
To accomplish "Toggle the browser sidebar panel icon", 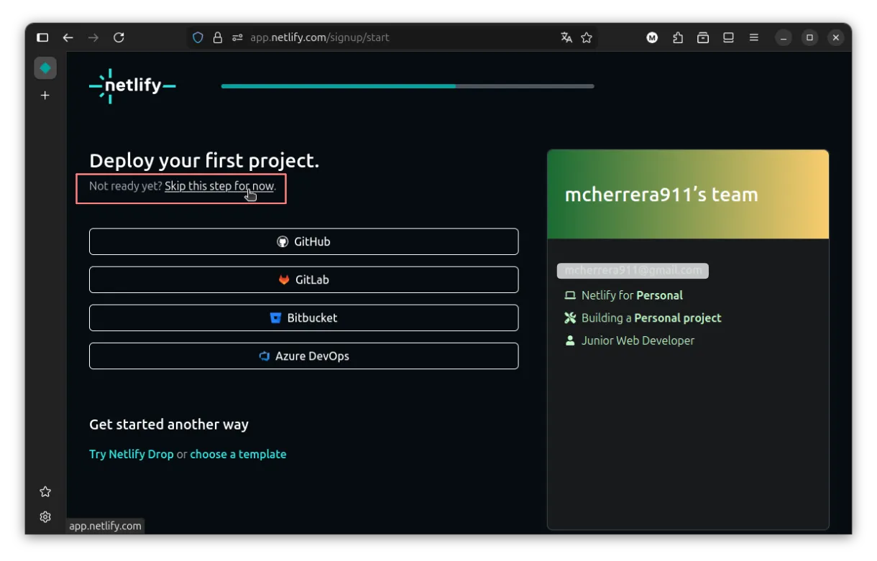I will (x=42, y=37).
